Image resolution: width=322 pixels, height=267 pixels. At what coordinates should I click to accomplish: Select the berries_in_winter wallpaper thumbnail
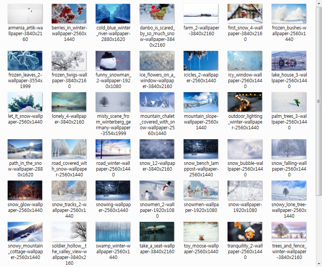(x=69, y=13)
